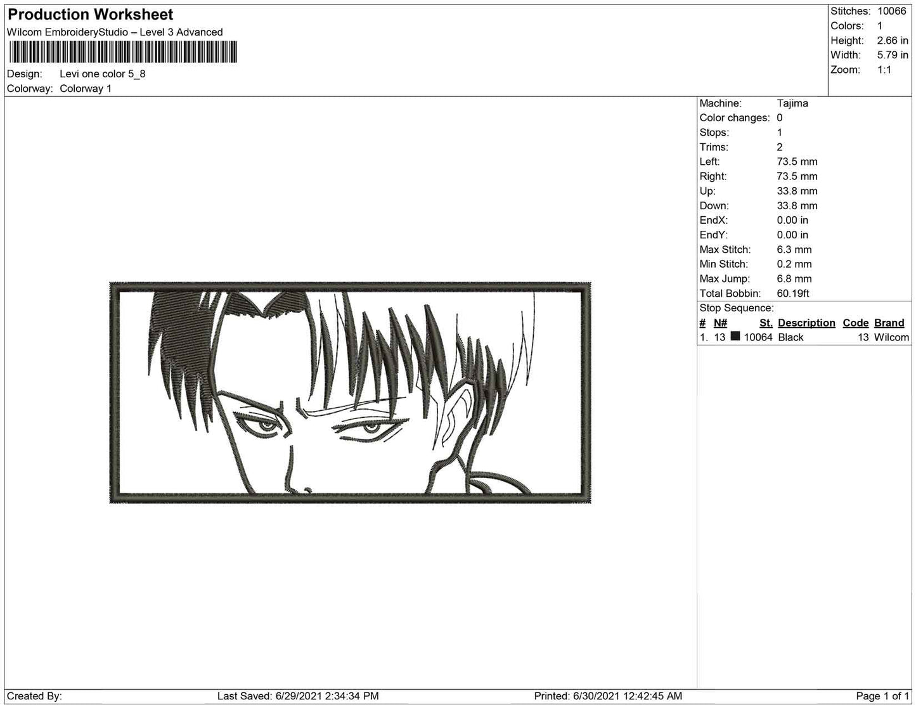The height and width of the screenshot is (705, 916).
Task: Click the "Design:" label
Action: tap(25, 74)
